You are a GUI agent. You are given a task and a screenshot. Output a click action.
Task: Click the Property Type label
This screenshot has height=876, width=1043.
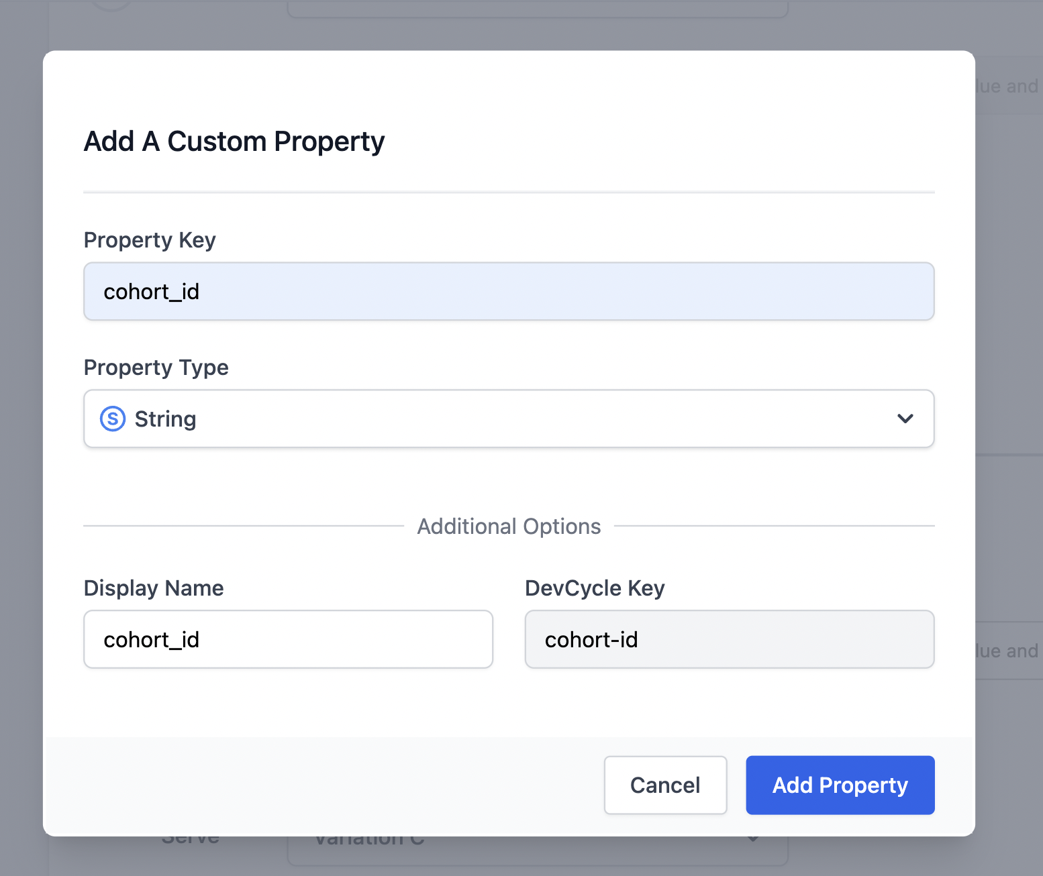[156, 368]
